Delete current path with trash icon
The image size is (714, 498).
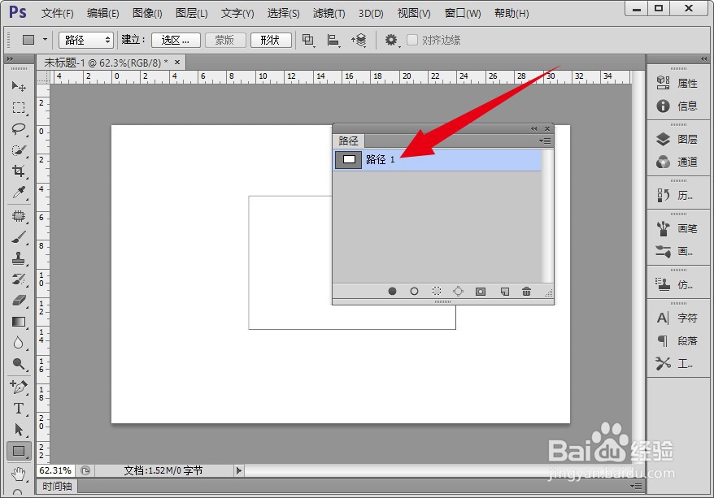[526, 291]
